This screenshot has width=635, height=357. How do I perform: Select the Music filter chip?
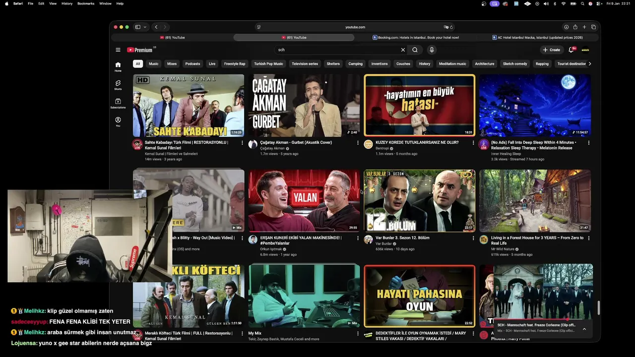[154, 63]
